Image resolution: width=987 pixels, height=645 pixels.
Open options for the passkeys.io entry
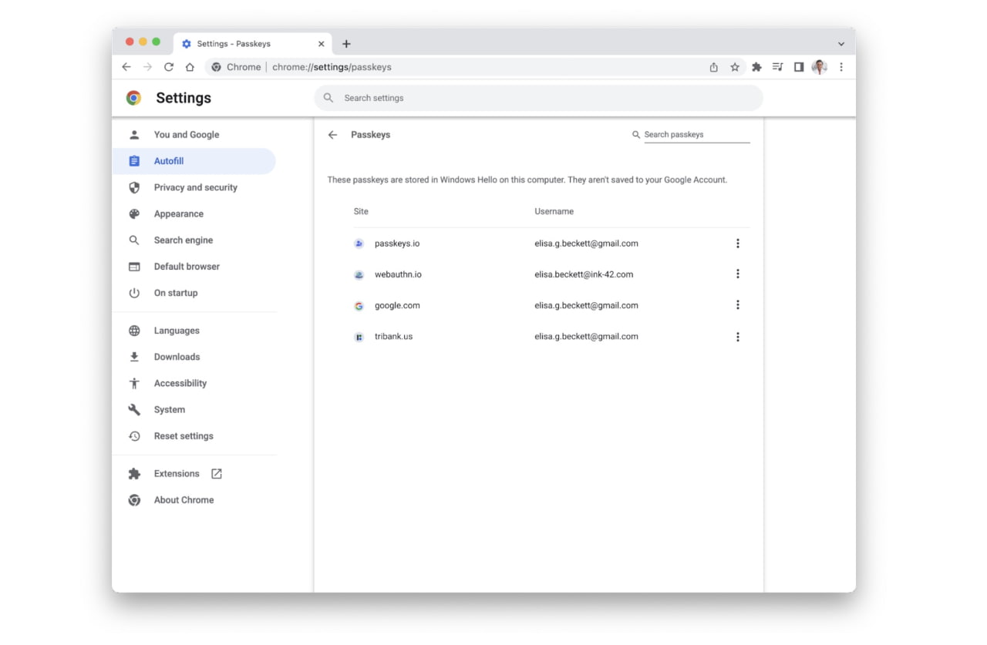[738, 243]
